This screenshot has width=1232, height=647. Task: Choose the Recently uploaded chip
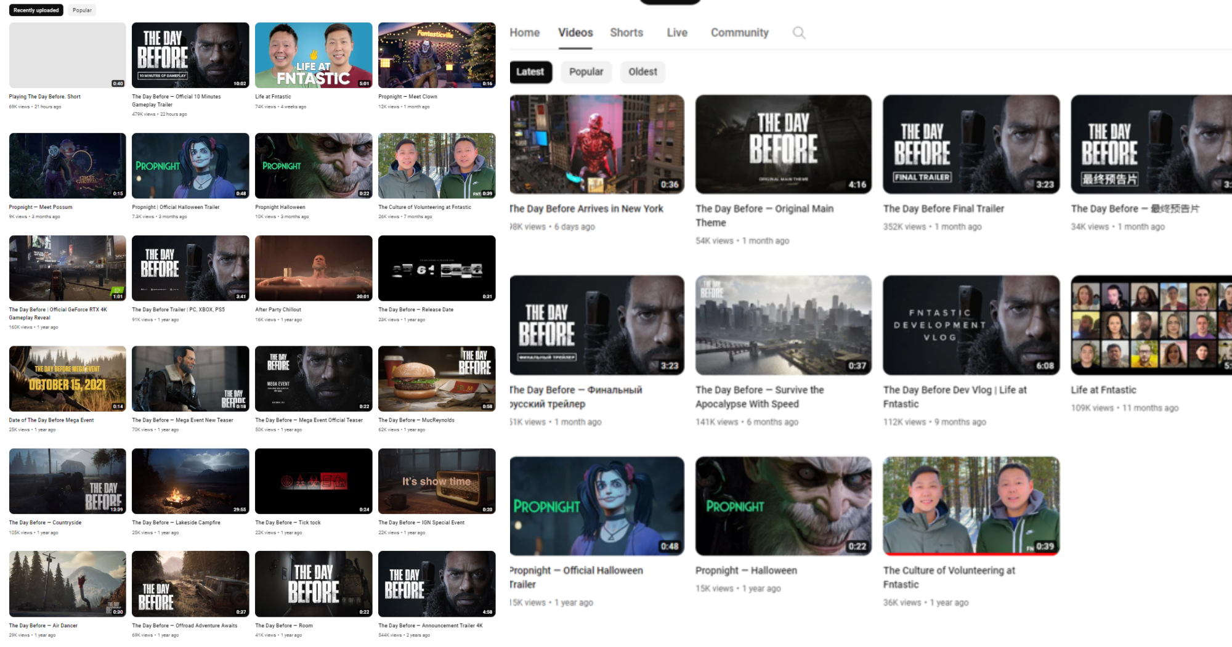pyautogui.click(x=36, y=10)
